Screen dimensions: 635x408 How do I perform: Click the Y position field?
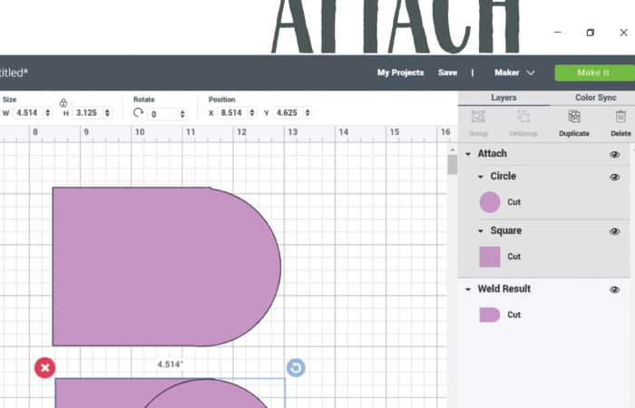click(288, 113)
